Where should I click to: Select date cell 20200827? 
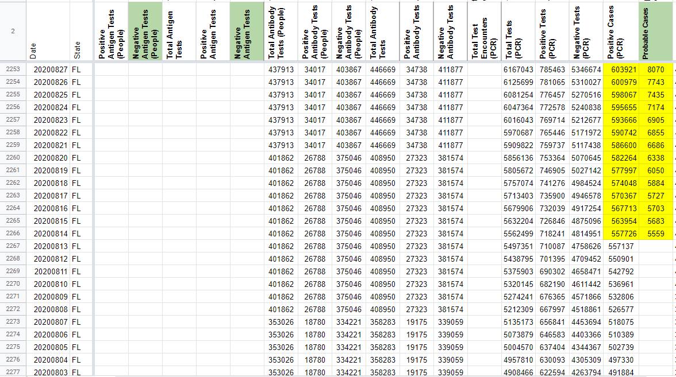tap(48, 69)
